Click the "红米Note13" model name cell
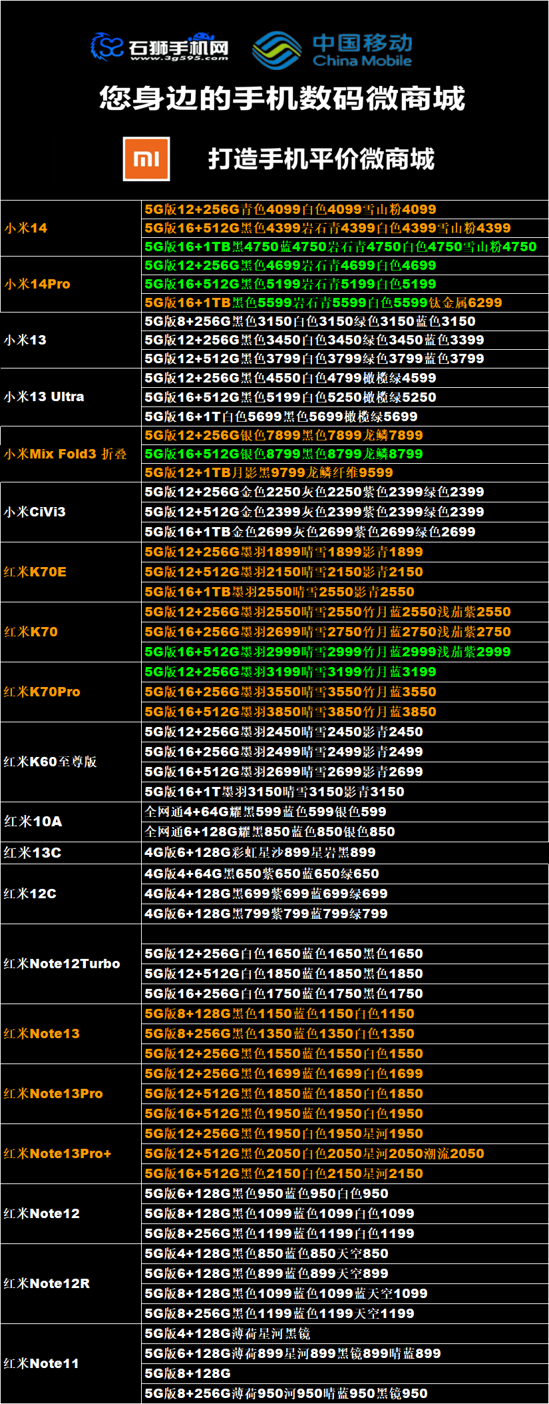The width and height of the screenshot is (549, 1404). [71, 1034]
